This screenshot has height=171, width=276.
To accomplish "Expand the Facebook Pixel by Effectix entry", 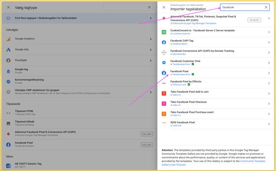I will pos(269,83).
